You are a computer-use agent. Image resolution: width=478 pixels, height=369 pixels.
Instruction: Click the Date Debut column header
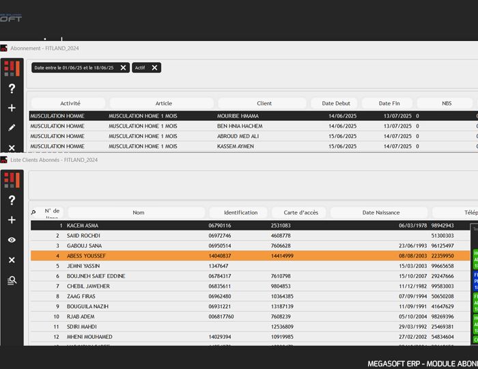pos(334,103)
